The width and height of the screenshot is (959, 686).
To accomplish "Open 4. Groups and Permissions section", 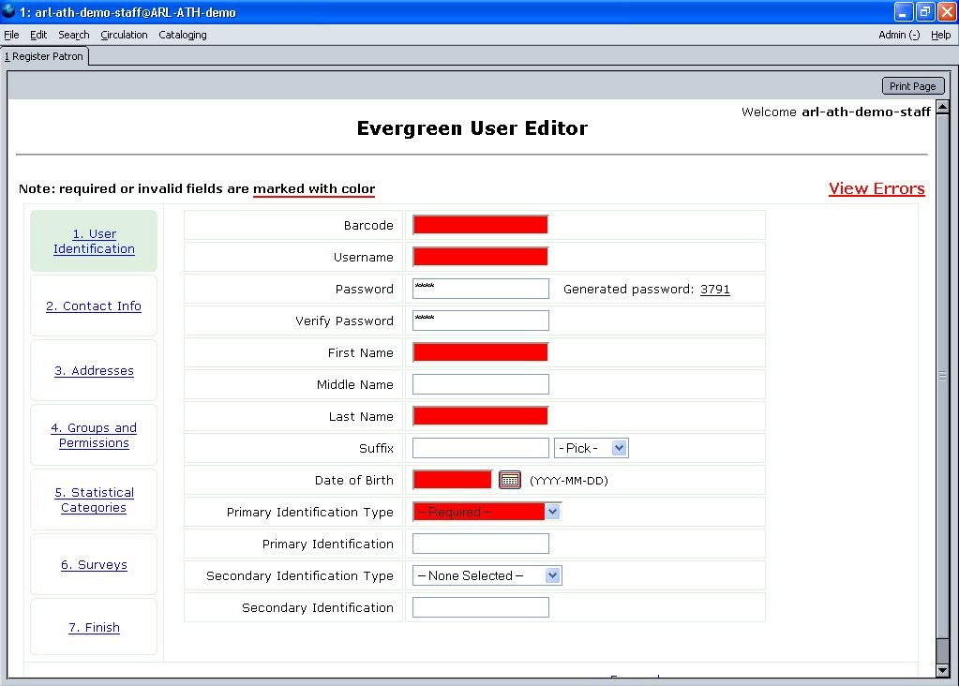I will [94, 436].
